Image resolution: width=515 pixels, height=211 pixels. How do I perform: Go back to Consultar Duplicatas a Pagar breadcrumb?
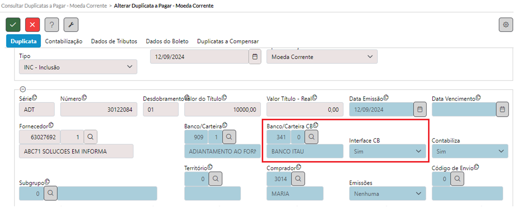click(x=54, y=6)
